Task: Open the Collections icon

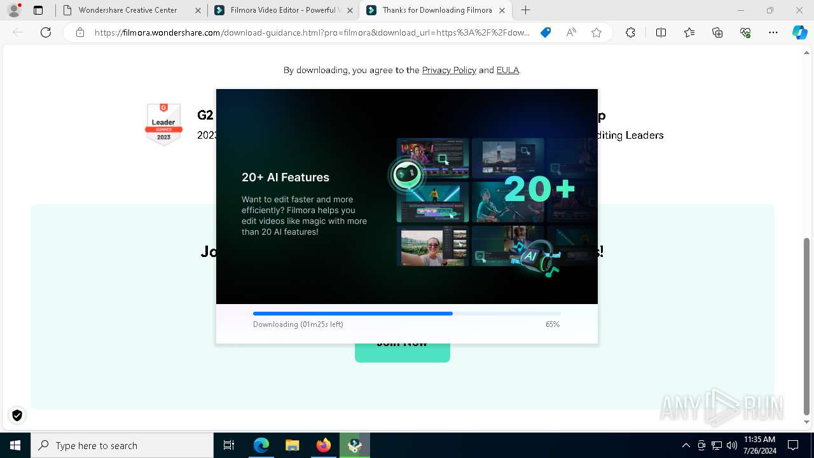Action: 717,32
